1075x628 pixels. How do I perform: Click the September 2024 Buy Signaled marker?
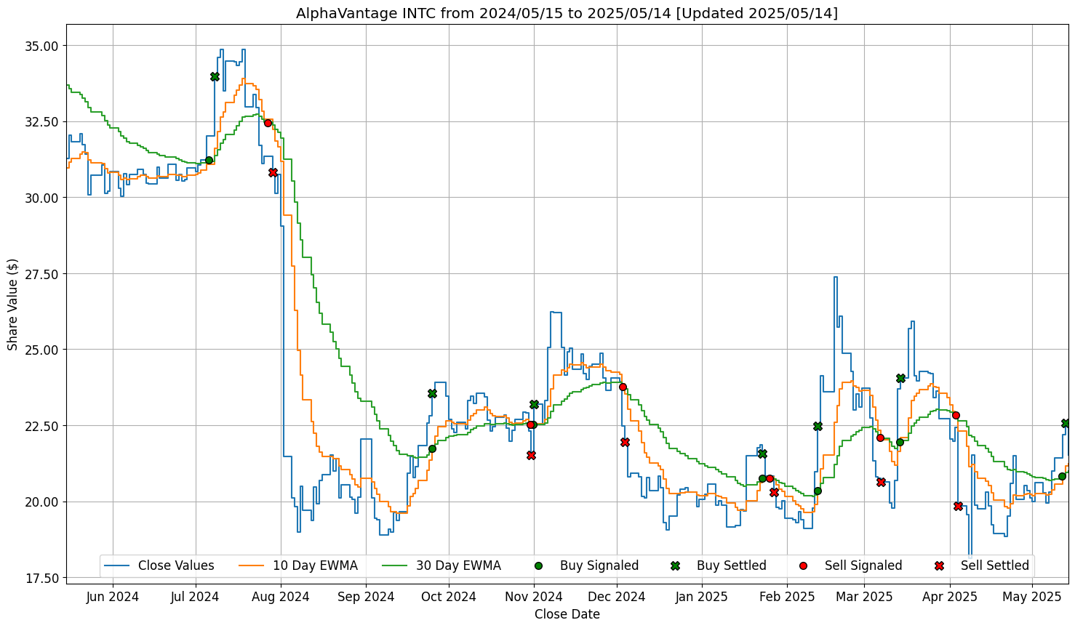pos(432,448)
